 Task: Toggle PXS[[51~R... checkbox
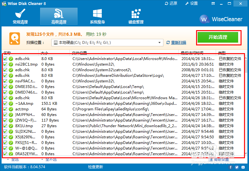click(x=5, y=143)
